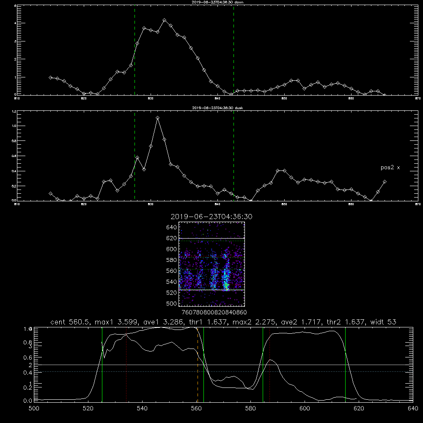Image resolution: width=423 pixels, height=423 pixels.
Task: Click the '580' x-axis label of bottom plot
Action: (x=250, y=409)
